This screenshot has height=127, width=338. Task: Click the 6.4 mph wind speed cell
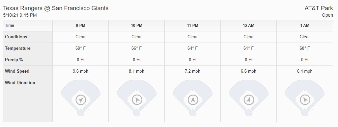tap(305, 71)
